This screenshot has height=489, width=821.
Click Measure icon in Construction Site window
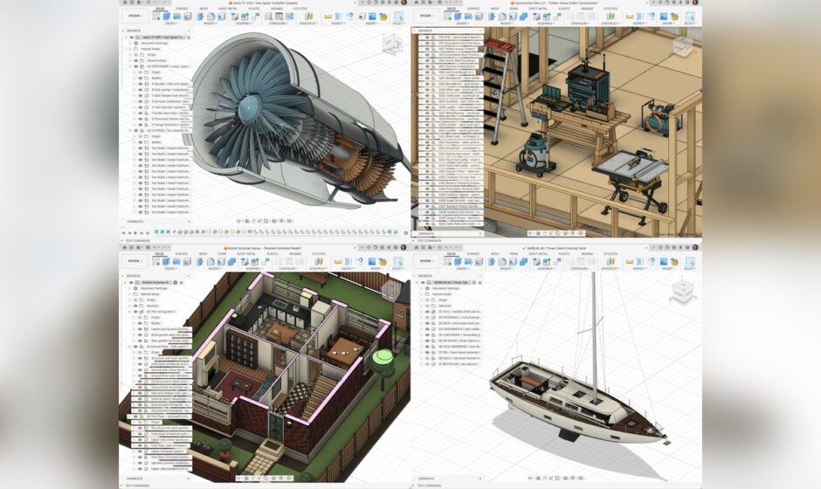pyautogui.click(x=630, y=17)
